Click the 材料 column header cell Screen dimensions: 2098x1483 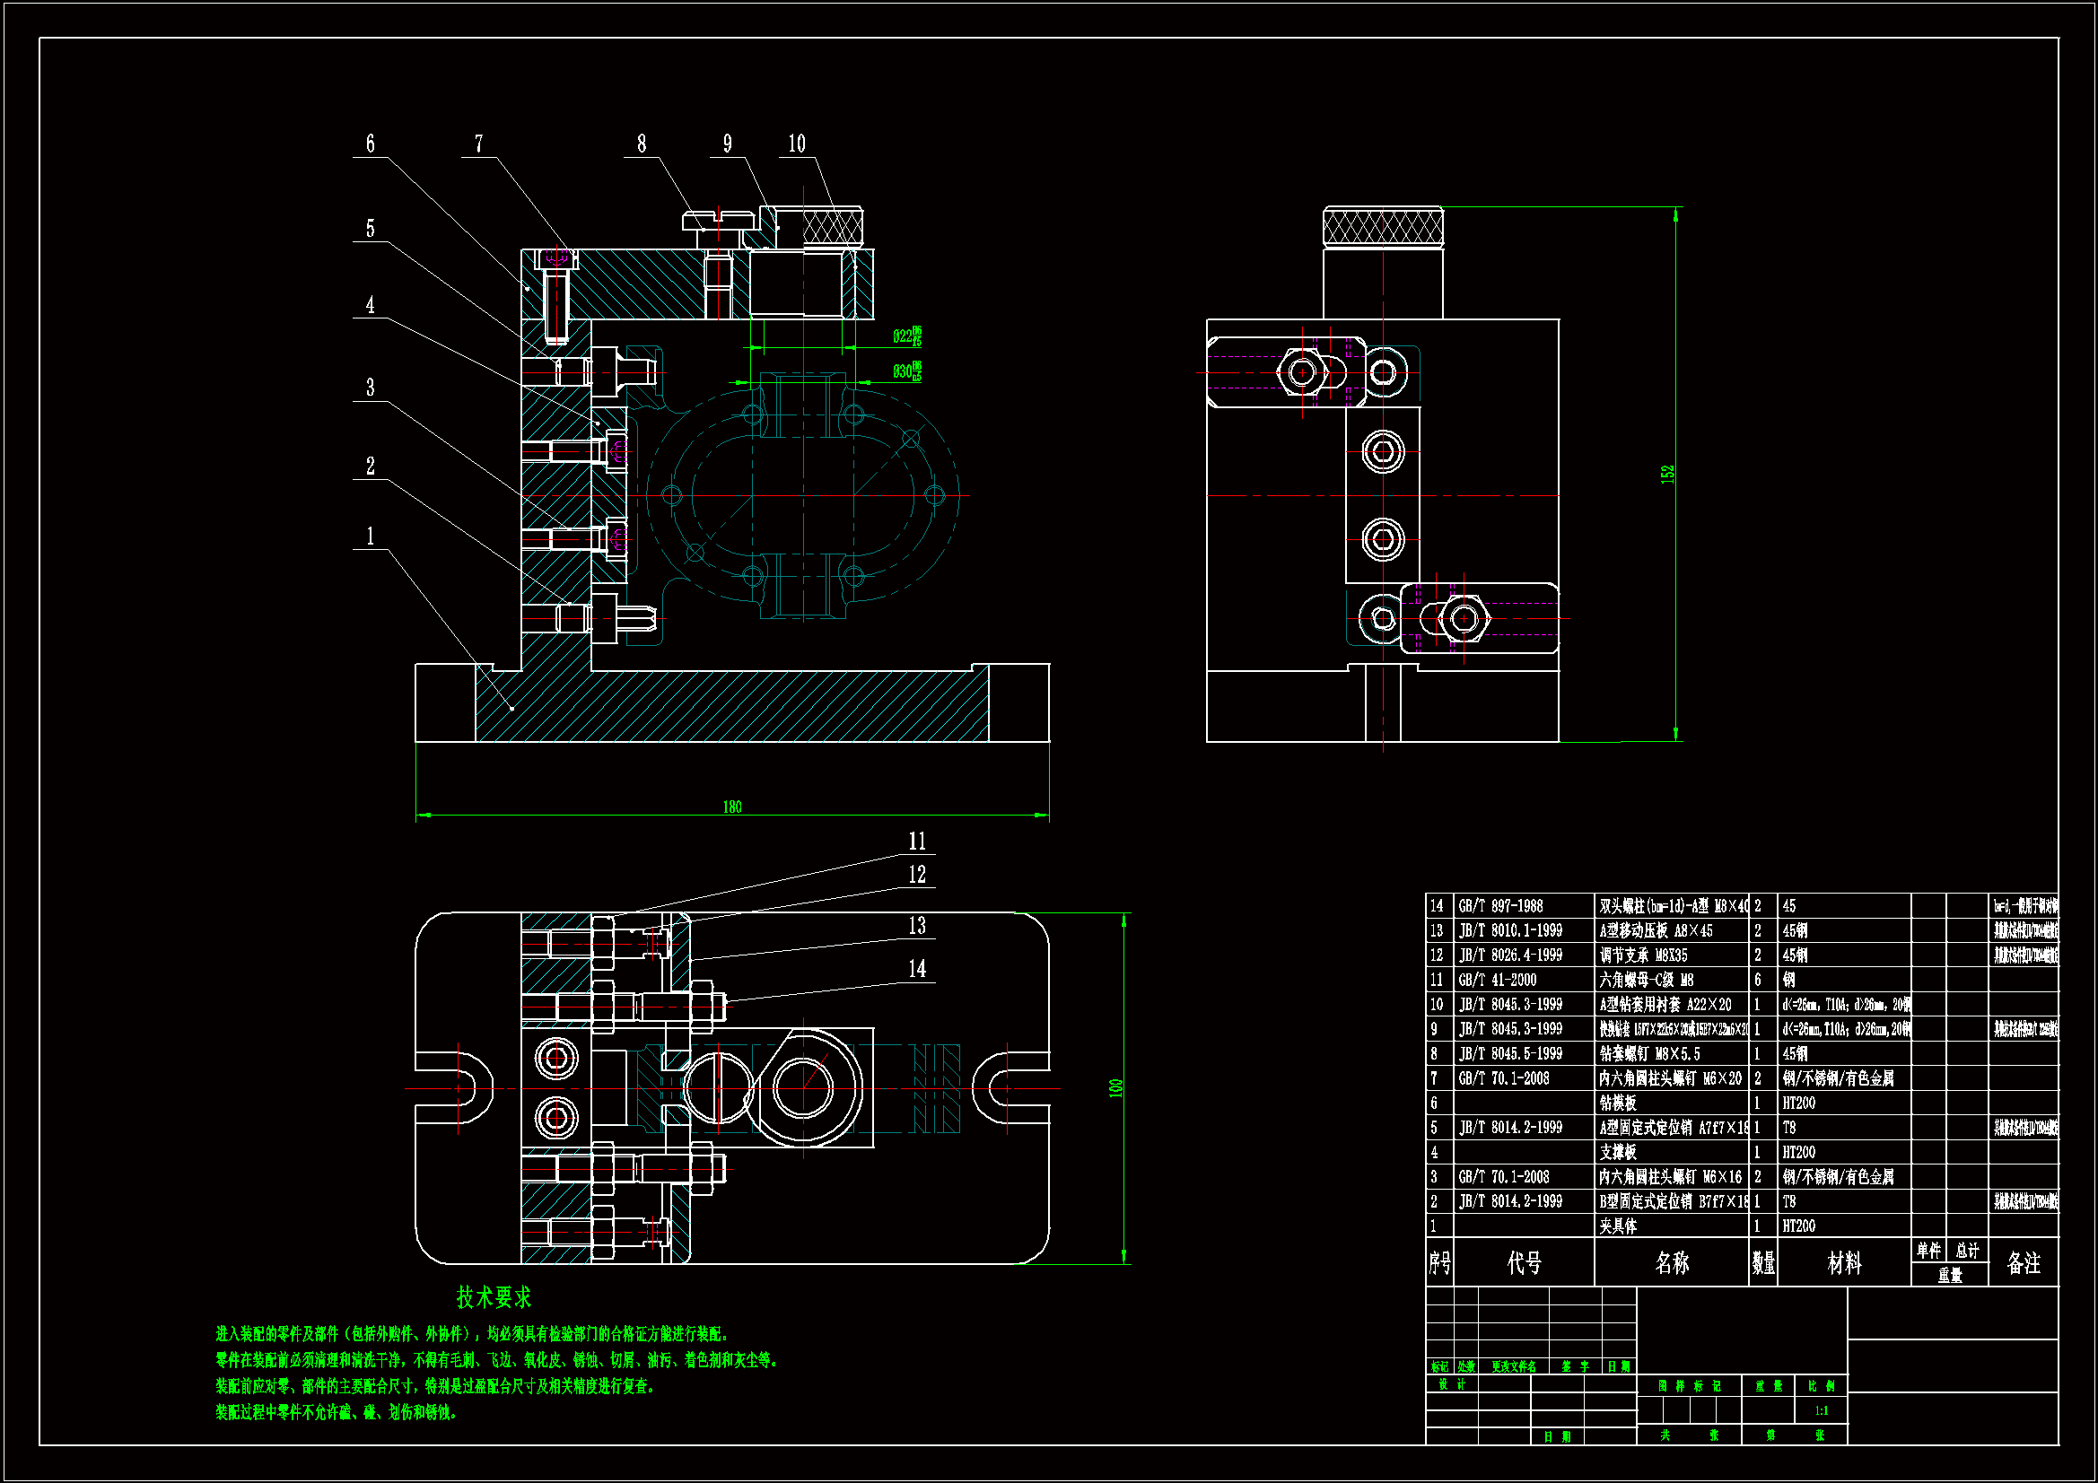pyautogui.click(x=1843, y=1263)
